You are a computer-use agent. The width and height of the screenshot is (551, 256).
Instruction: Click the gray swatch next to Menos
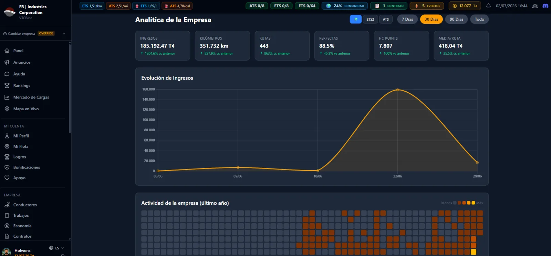click(x=455, y=203)
